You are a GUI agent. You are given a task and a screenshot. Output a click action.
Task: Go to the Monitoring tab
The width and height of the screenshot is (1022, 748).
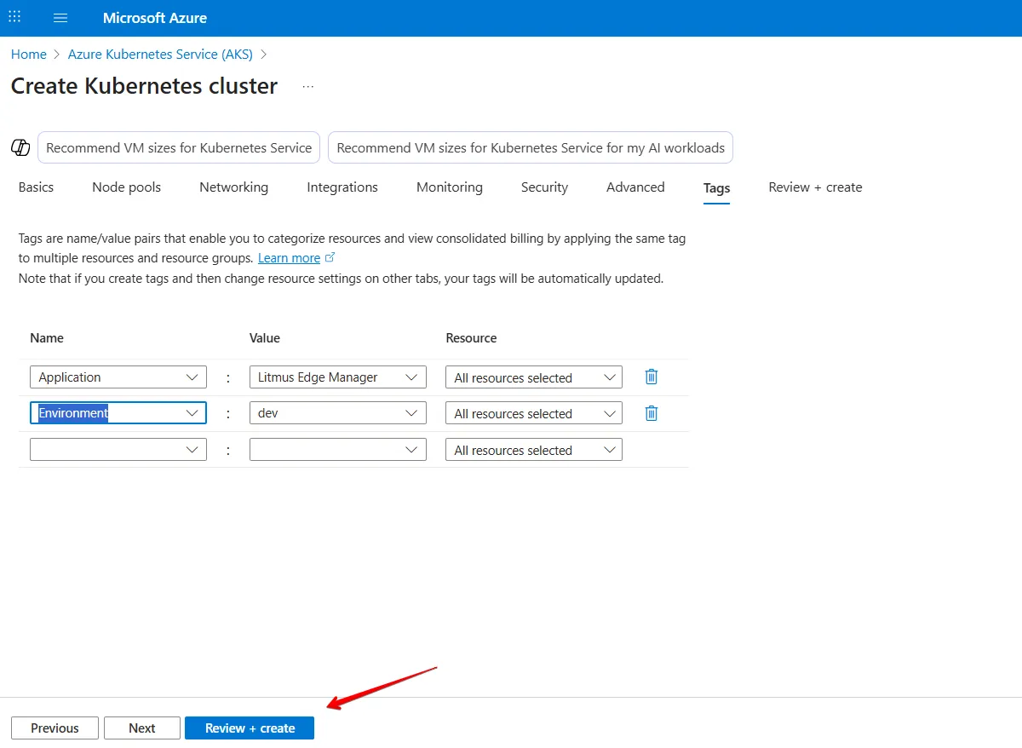[450, 187]
